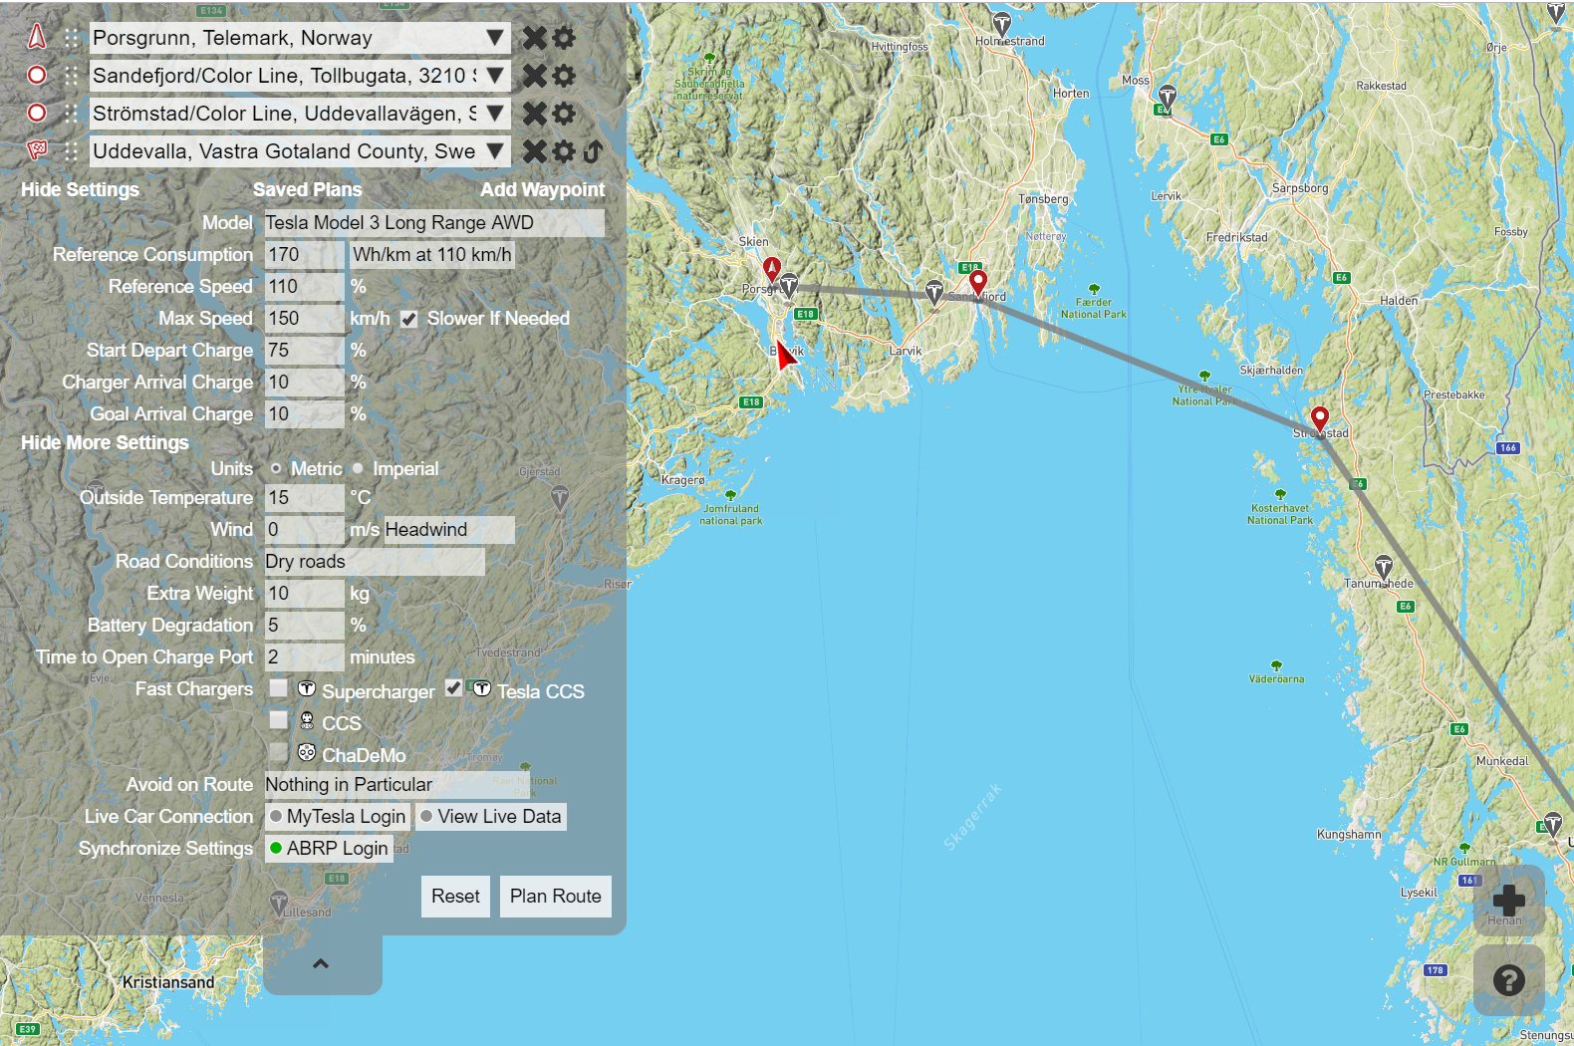Image resolution: width=1574 pixels, height=1046 pixels.
Task: Edit the Max Speed field
Action: pos(304,319)
